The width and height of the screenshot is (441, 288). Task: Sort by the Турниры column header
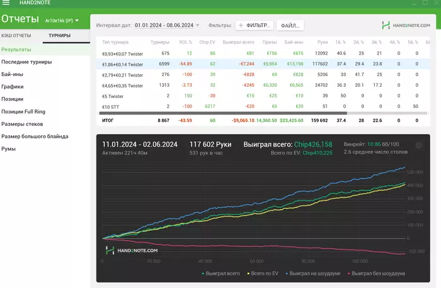160,42
